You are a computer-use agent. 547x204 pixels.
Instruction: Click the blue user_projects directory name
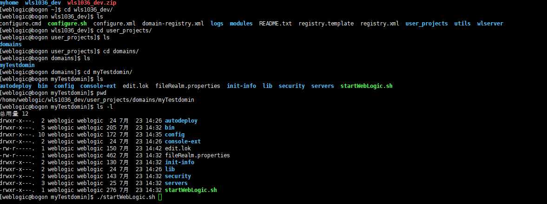426,24
